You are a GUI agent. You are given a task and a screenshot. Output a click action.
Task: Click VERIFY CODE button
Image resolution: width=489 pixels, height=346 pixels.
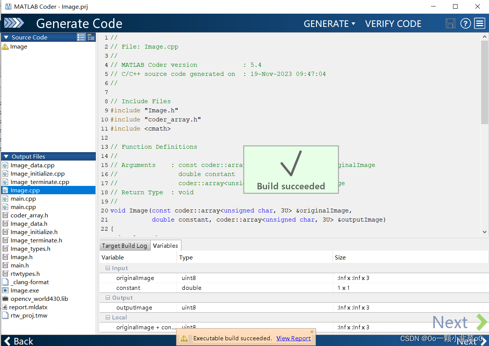coord(393,24)
